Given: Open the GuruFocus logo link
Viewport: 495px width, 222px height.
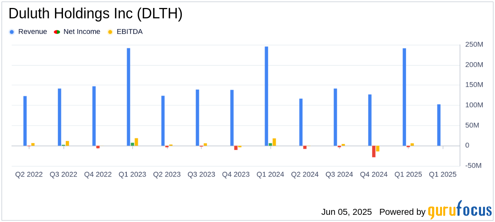Looking at the screenshot, I should [x=460, y=210].
